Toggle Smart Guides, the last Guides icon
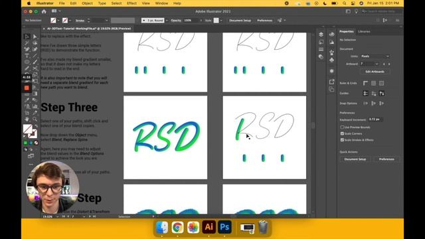The image size is (425, 239). click(382, 94)
